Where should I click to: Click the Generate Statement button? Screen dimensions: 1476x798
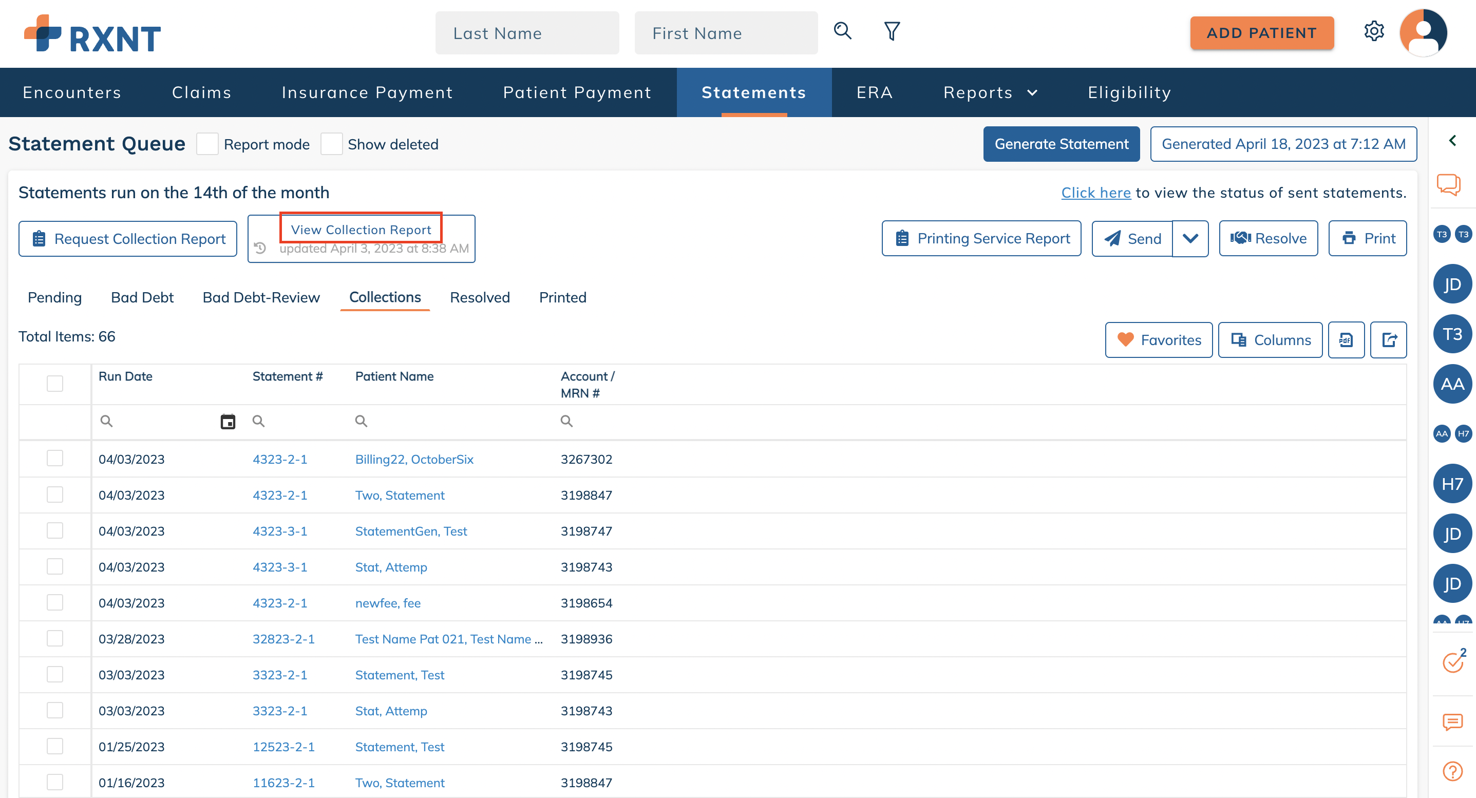click(1061, 144)
